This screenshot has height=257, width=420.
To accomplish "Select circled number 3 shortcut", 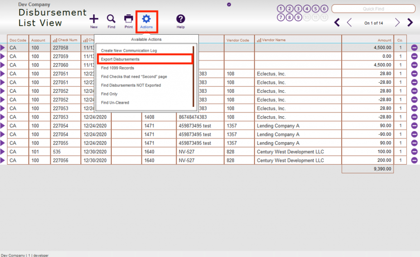I will pos(298,9).
